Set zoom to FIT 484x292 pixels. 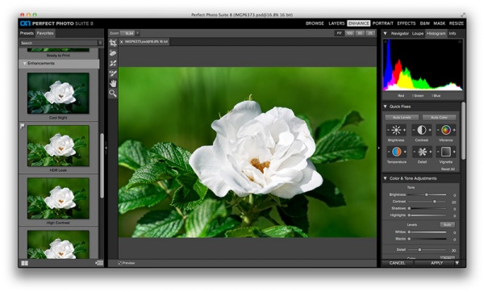pos(340,33)
